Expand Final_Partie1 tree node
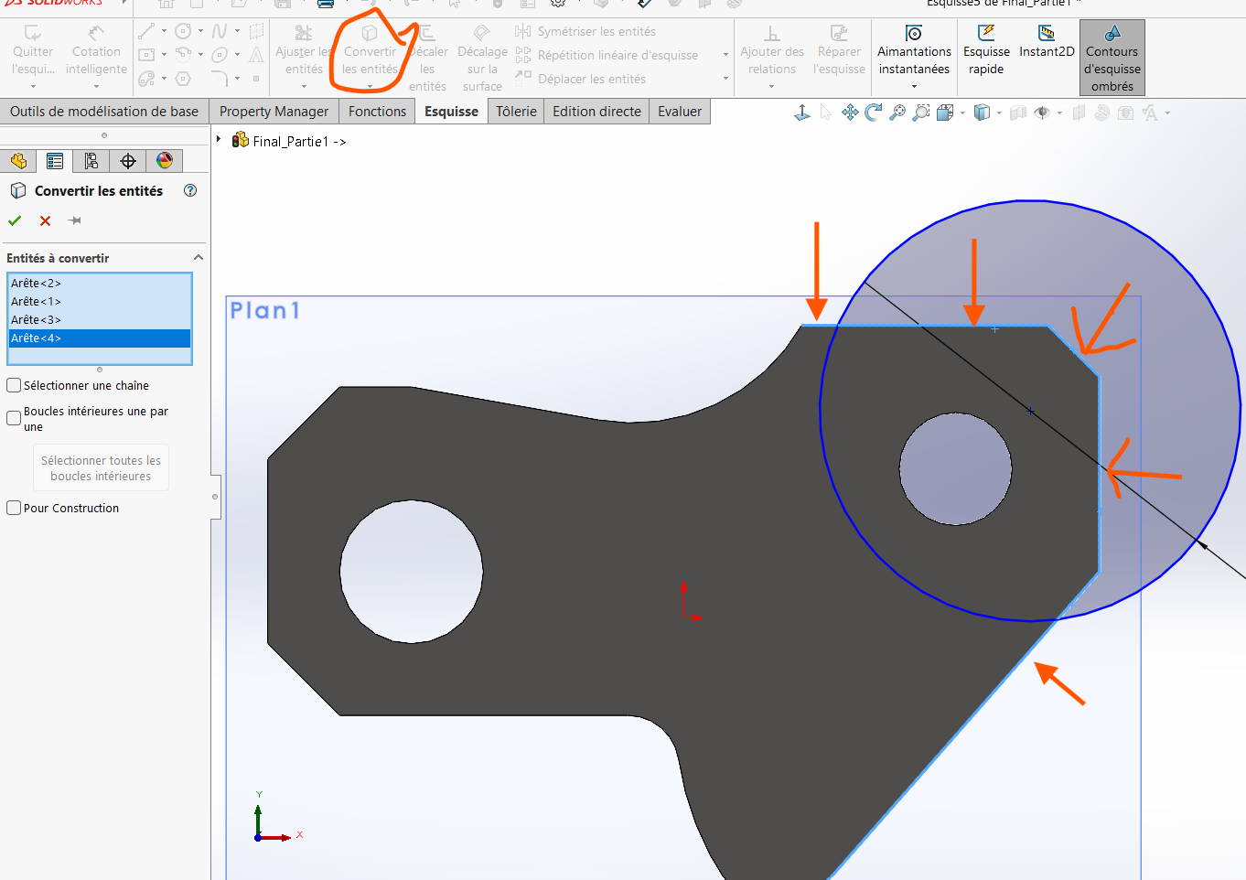This screenshot has height=880, width=1246. pos(219,140)
